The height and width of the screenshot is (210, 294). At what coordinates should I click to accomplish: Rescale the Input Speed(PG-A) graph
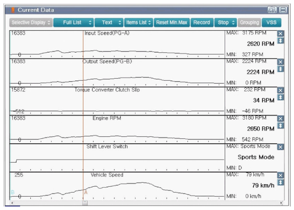coord(280,41)
